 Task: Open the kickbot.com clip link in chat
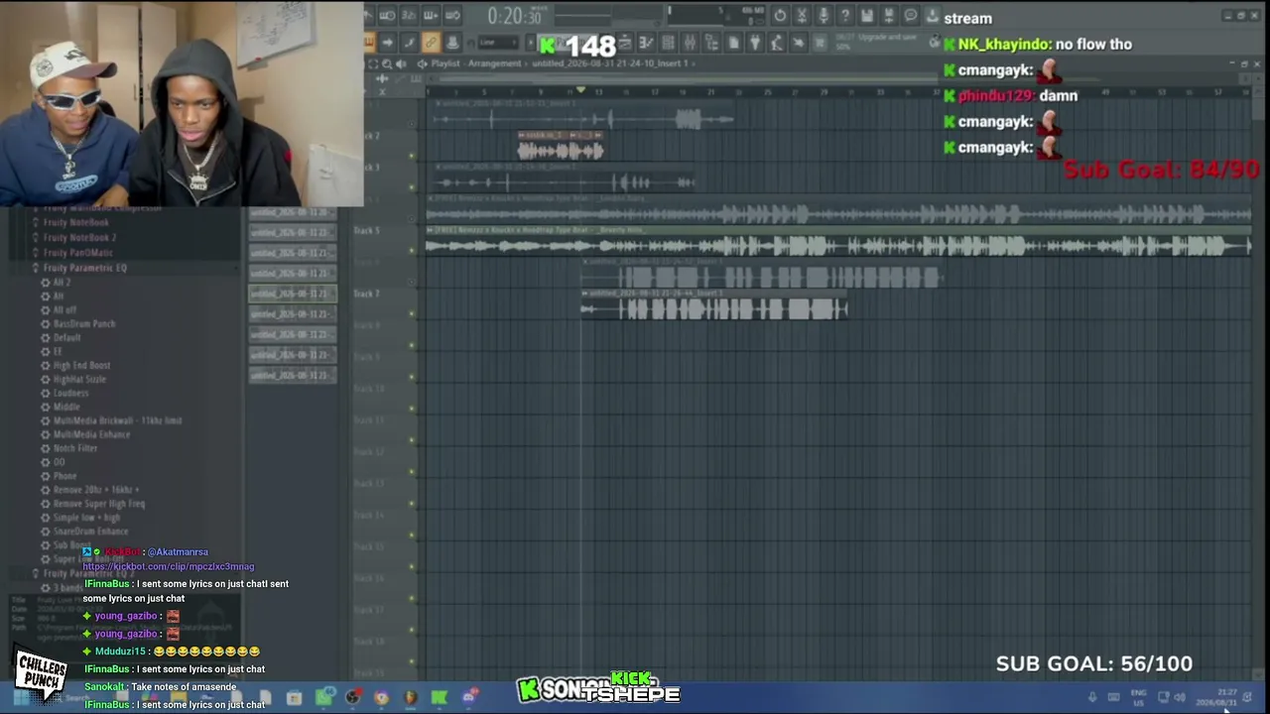(x=169, y=566)
